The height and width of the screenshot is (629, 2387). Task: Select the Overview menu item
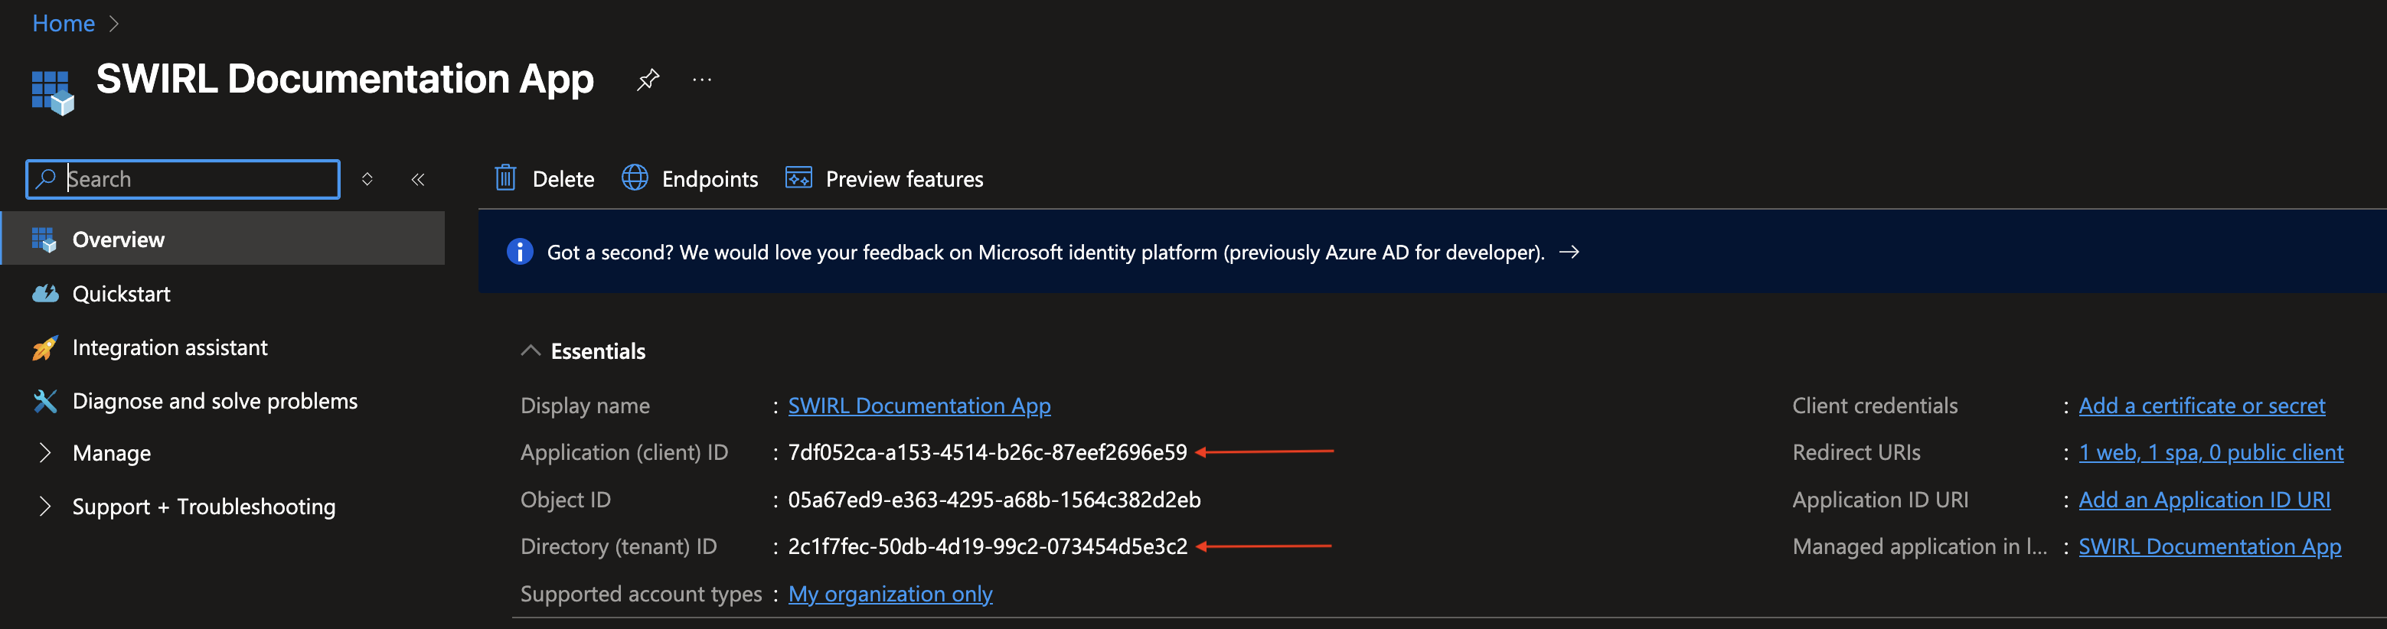[x=222, y=239]
